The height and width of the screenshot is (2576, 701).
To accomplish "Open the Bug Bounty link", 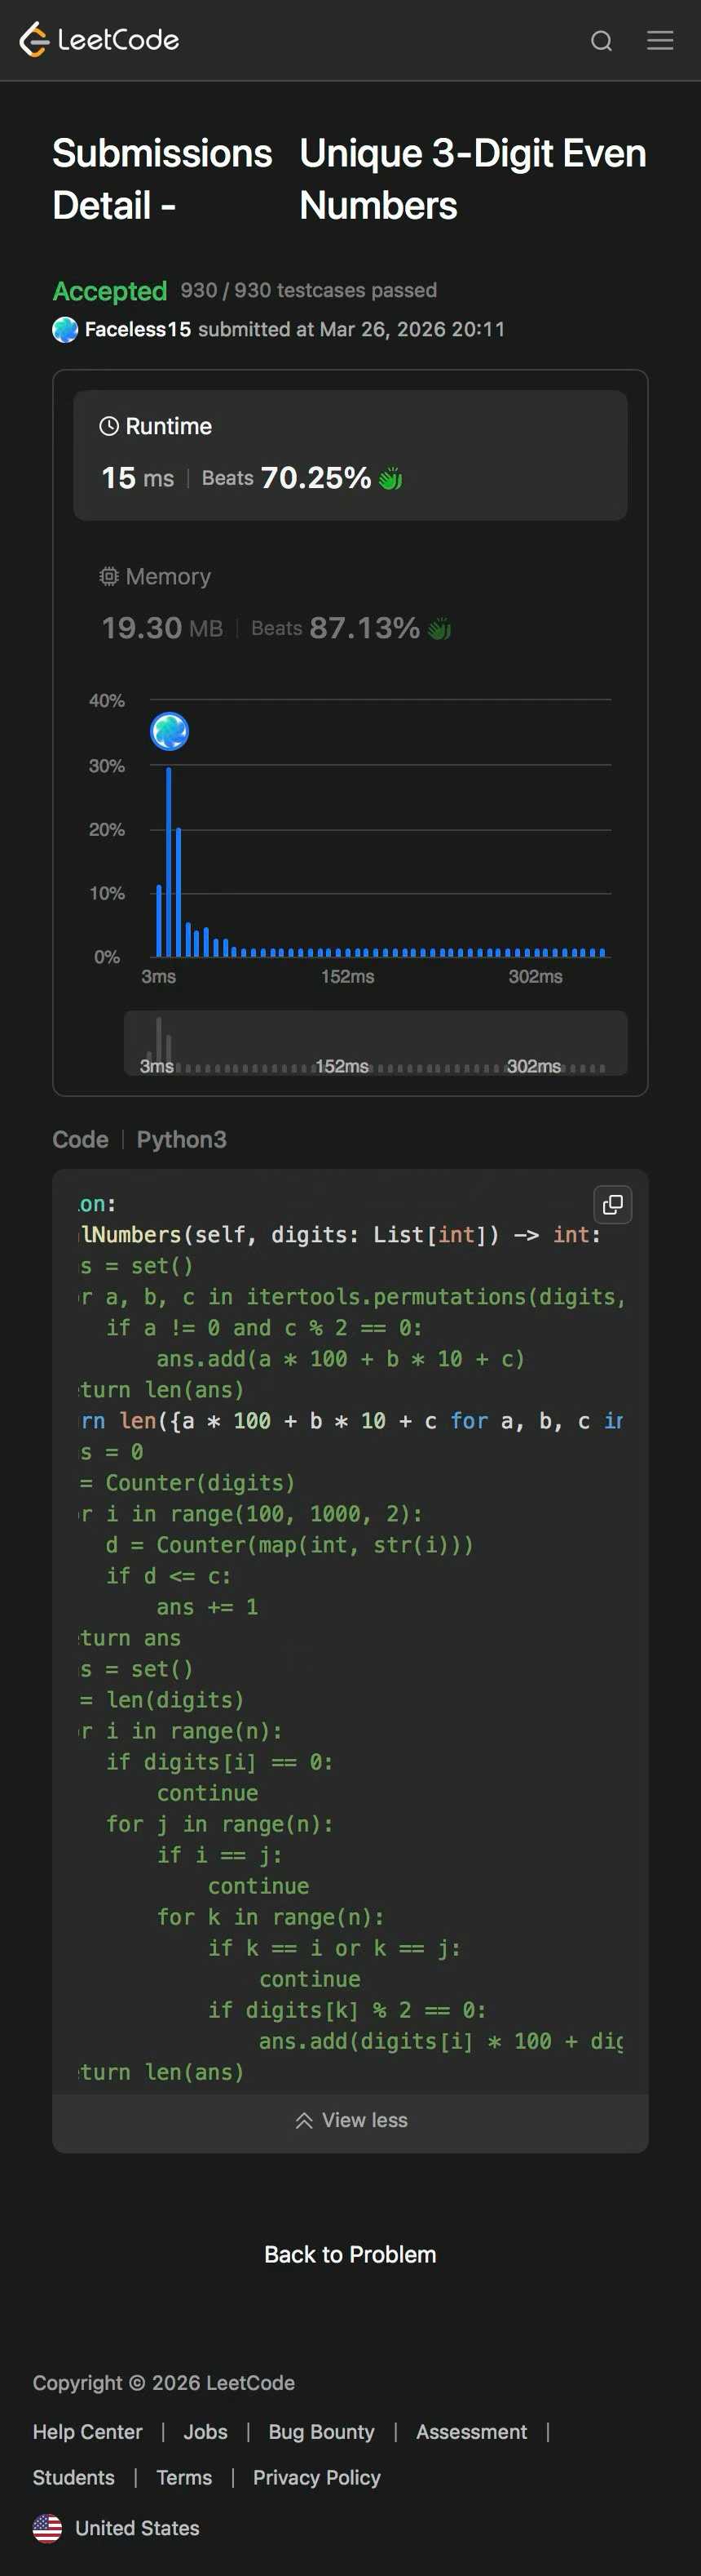I will coord(321,2431).
